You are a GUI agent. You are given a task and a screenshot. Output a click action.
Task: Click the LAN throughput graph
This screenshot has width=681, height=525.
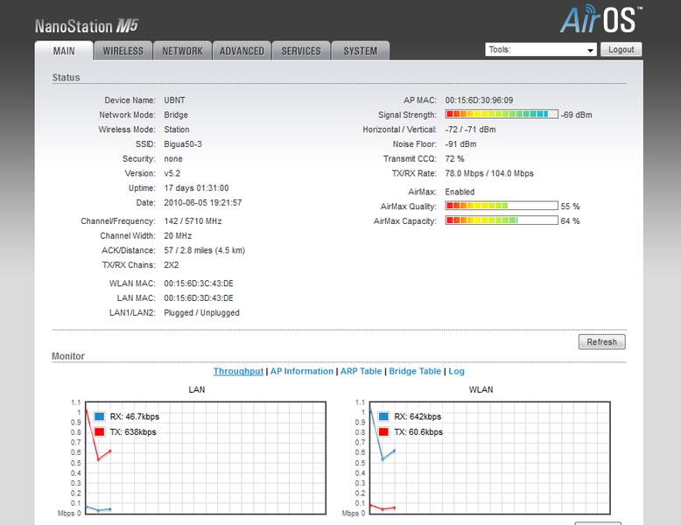pos(206,458)
